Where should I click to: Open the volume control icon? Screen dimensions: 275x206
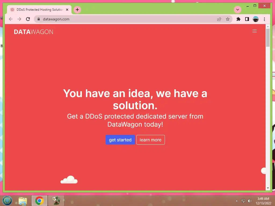[249, 201]
